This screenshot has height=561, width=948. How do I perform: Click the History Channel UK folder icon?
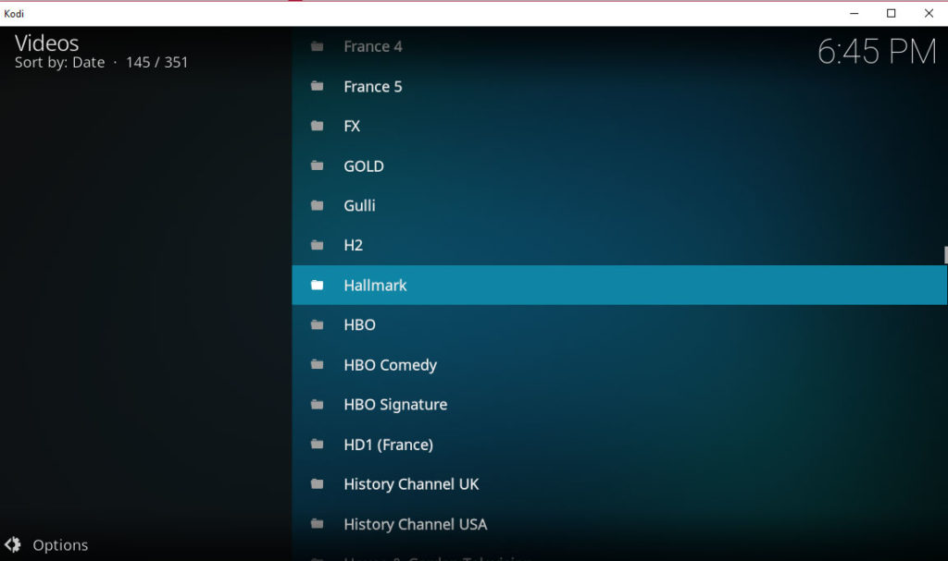coord(317,483)
